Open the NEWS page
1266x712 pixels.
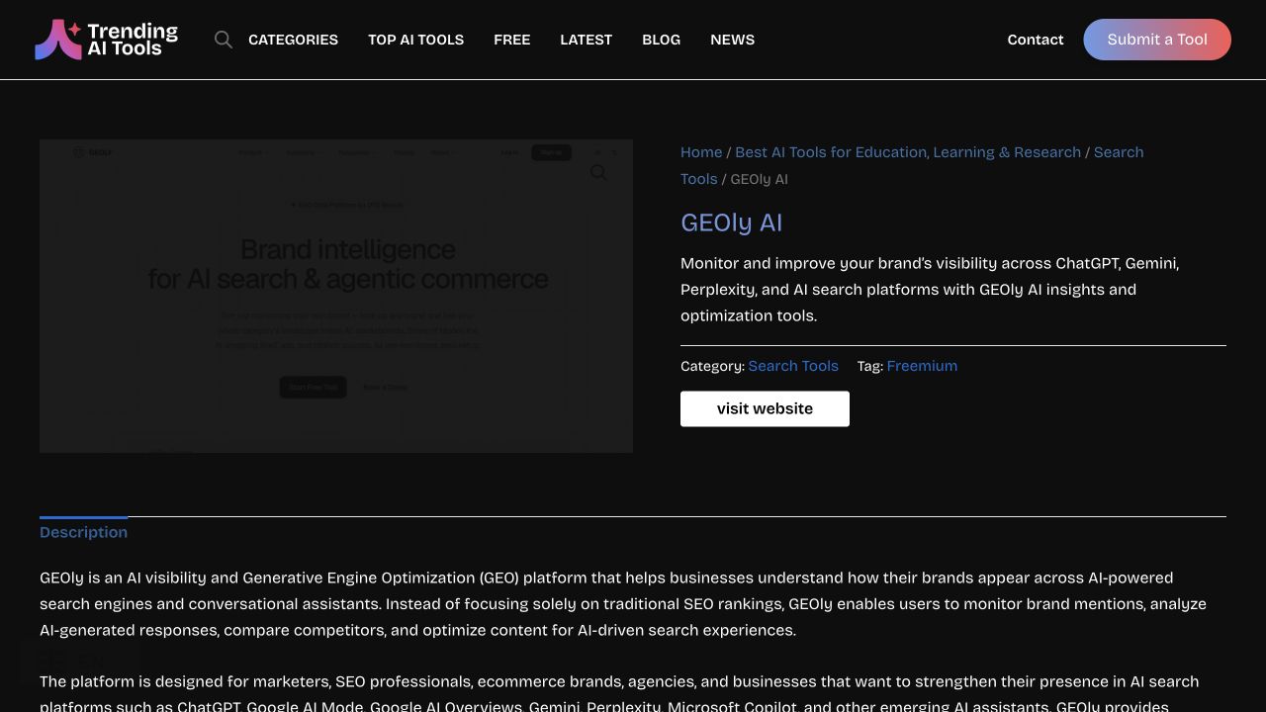coord(732,40)
